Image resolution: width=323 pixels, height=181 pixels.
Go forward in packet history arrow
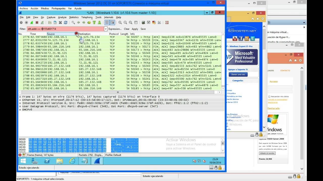pyautogui.click(x=84, y=22)
